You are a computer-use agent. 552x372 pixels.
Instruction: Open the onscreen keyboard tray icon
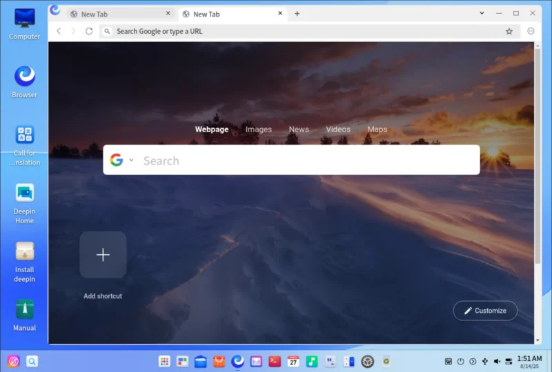click(x=448, y=361)
